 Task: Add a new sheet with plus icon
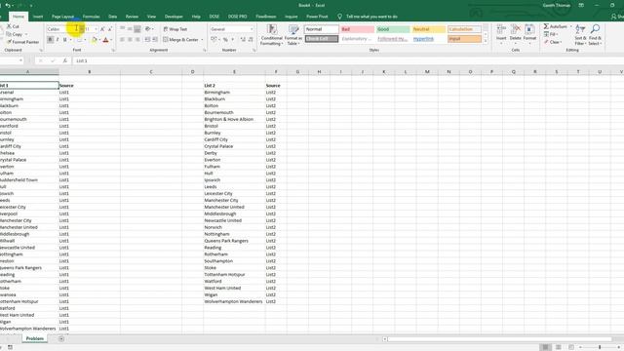pyautogui.click(x=61, y=338)
